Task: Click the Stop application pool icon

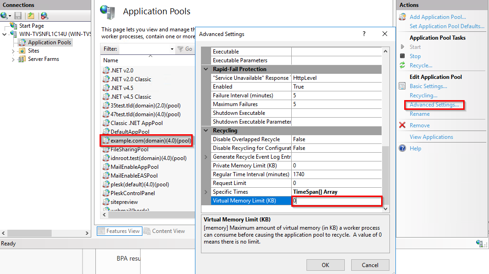Action: click(x=402, y=56)
